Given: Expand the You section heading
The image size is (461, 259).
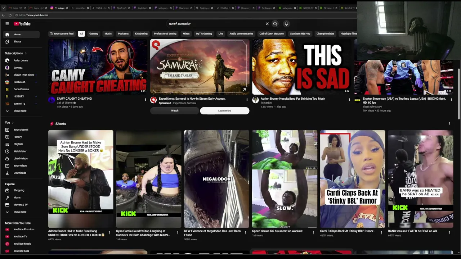Looking at the screenshot, I should pyautogui.click(x=9, y=123).
